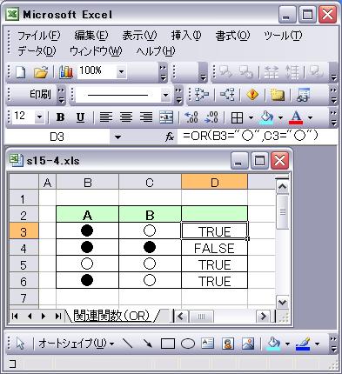
Task: Select cell D3 showing TRUE
Action: [214, 231]
